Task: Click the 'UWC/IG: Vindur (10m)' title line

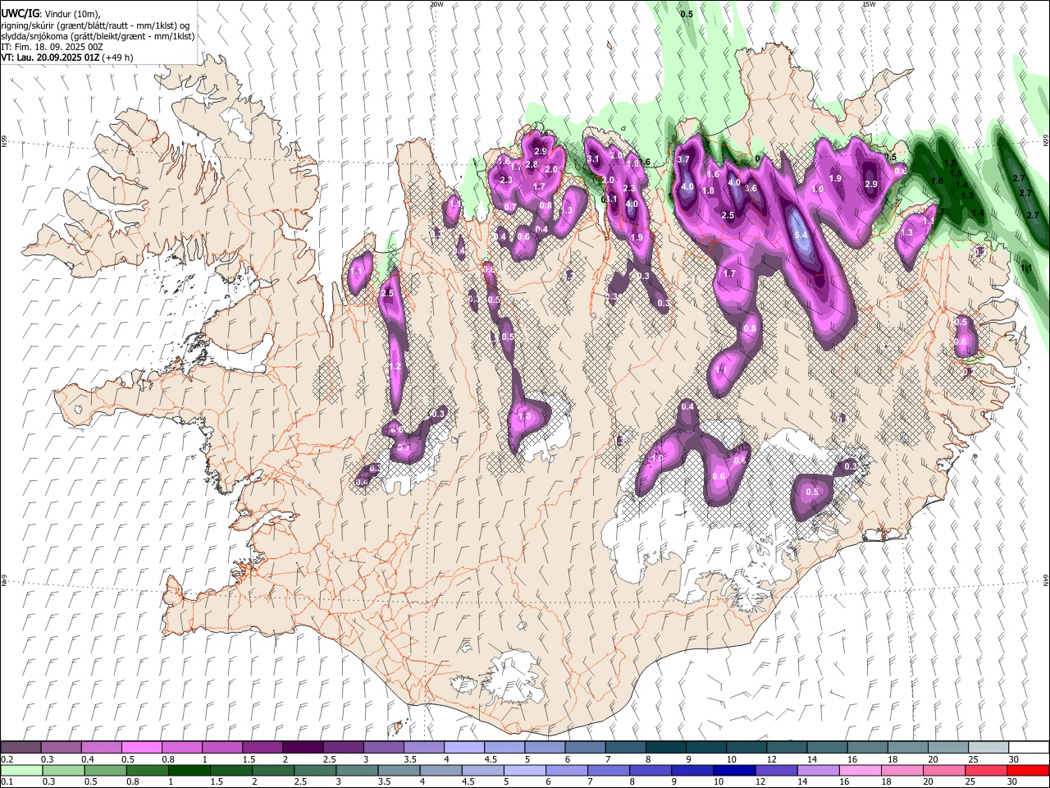Action: (x=49, y=13)
